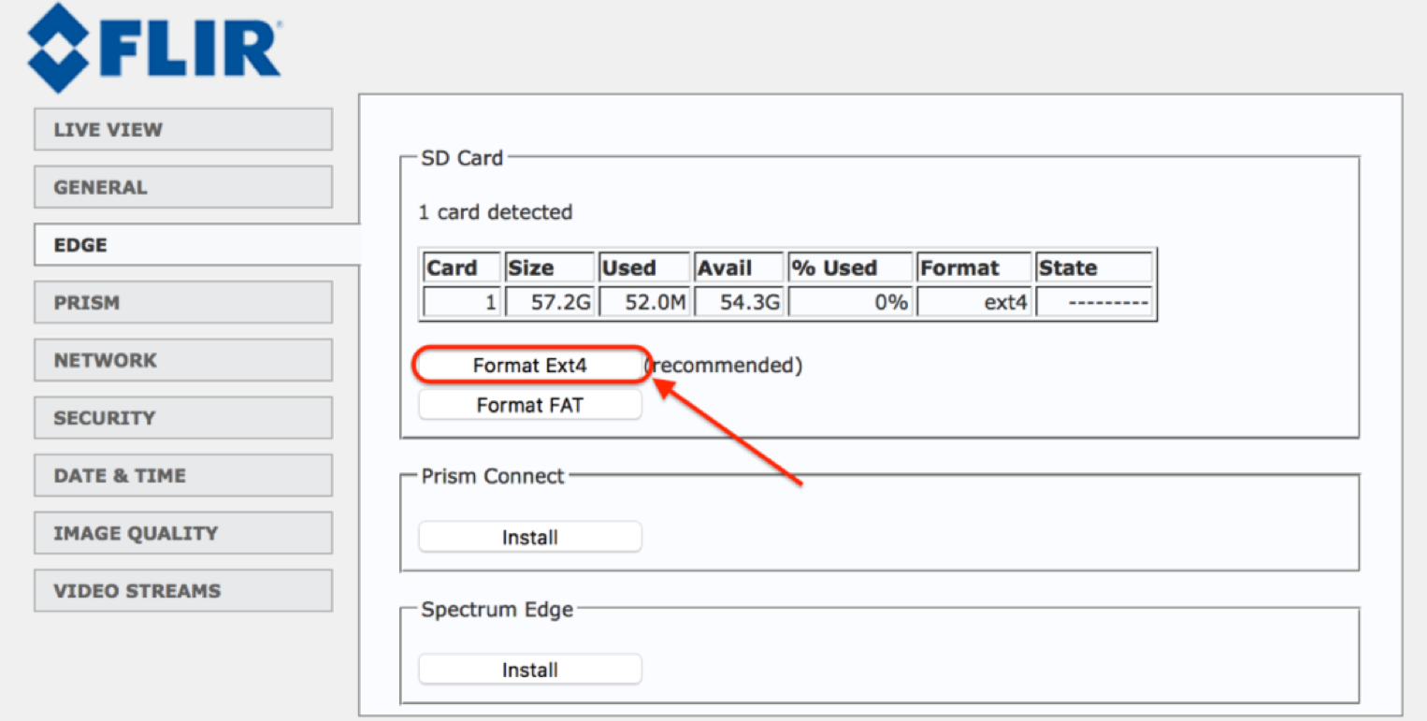Screen dimensions: 1427x721
Task: Open the IMAGE QUALITY tab
Action: tap(183, 533)
